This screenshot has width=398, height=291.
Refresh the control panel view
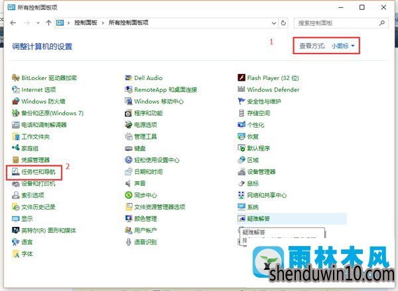(283, 23)
